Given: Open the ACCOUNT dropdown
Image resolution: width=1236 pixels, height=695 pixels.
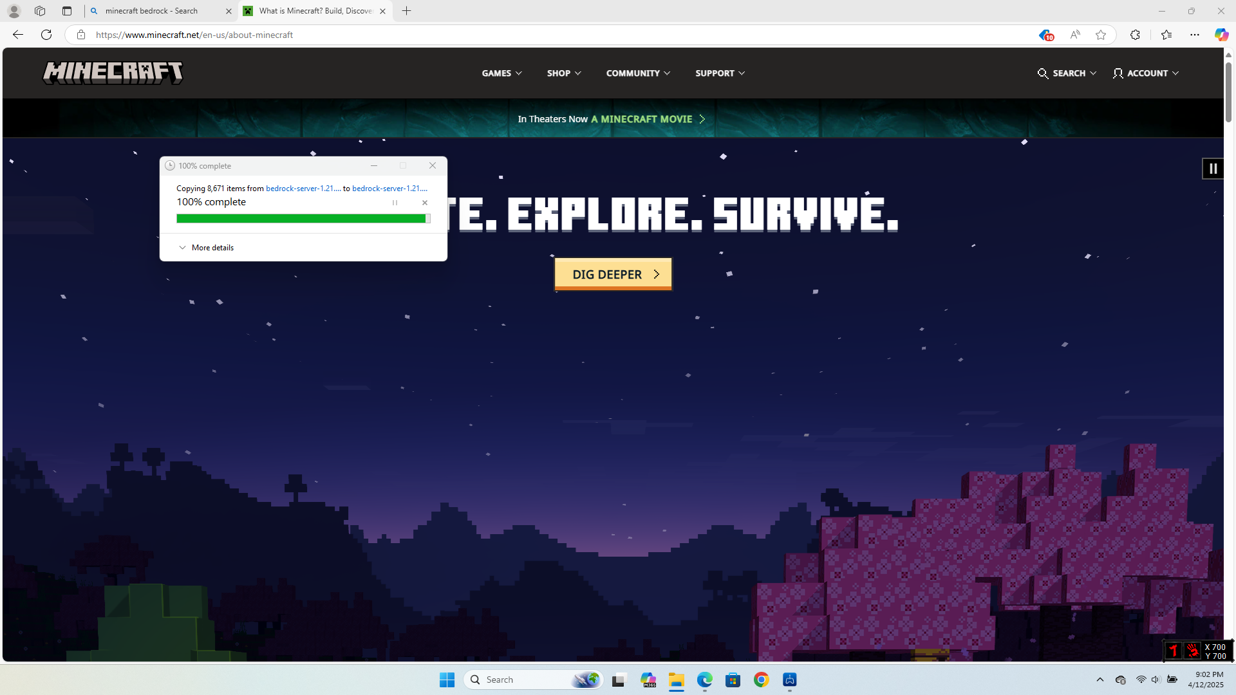Looking at the screenshot, I should (x=1146, y=73).
